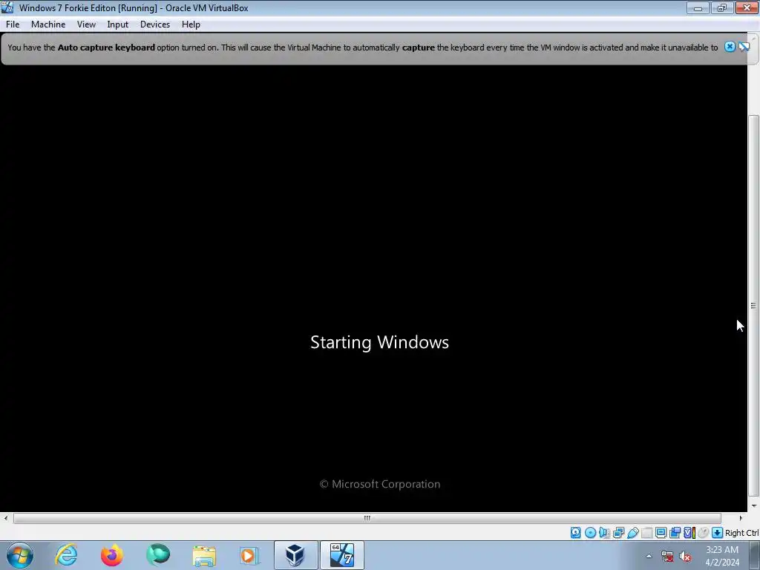Click the horizontal scrollbar right arrow
760x570 pixels.
click(741, 518)
